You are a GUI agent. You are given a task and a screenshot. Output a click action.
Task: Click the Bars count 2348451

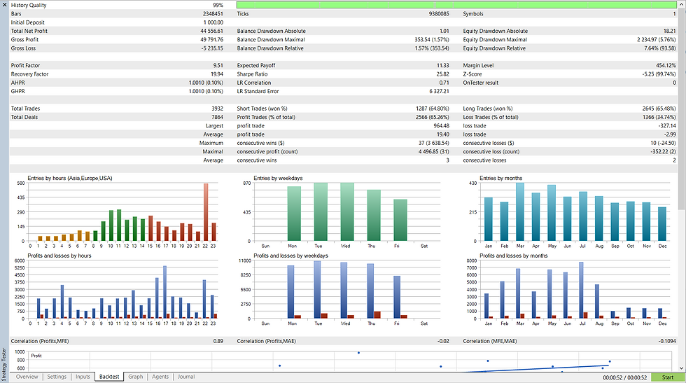click(x=213, y=14)
